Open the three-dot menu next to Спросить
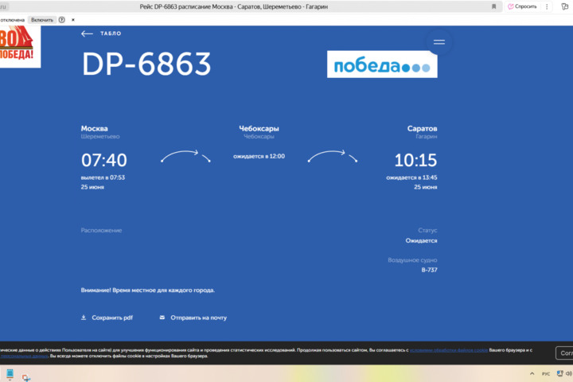Viewport: 573px width, 382px height. pyautogui.click(x=547, y=6)
